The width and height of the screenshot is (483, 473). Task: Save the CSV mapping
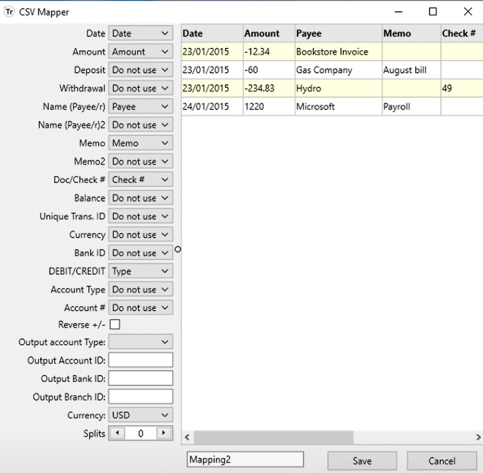362,460
